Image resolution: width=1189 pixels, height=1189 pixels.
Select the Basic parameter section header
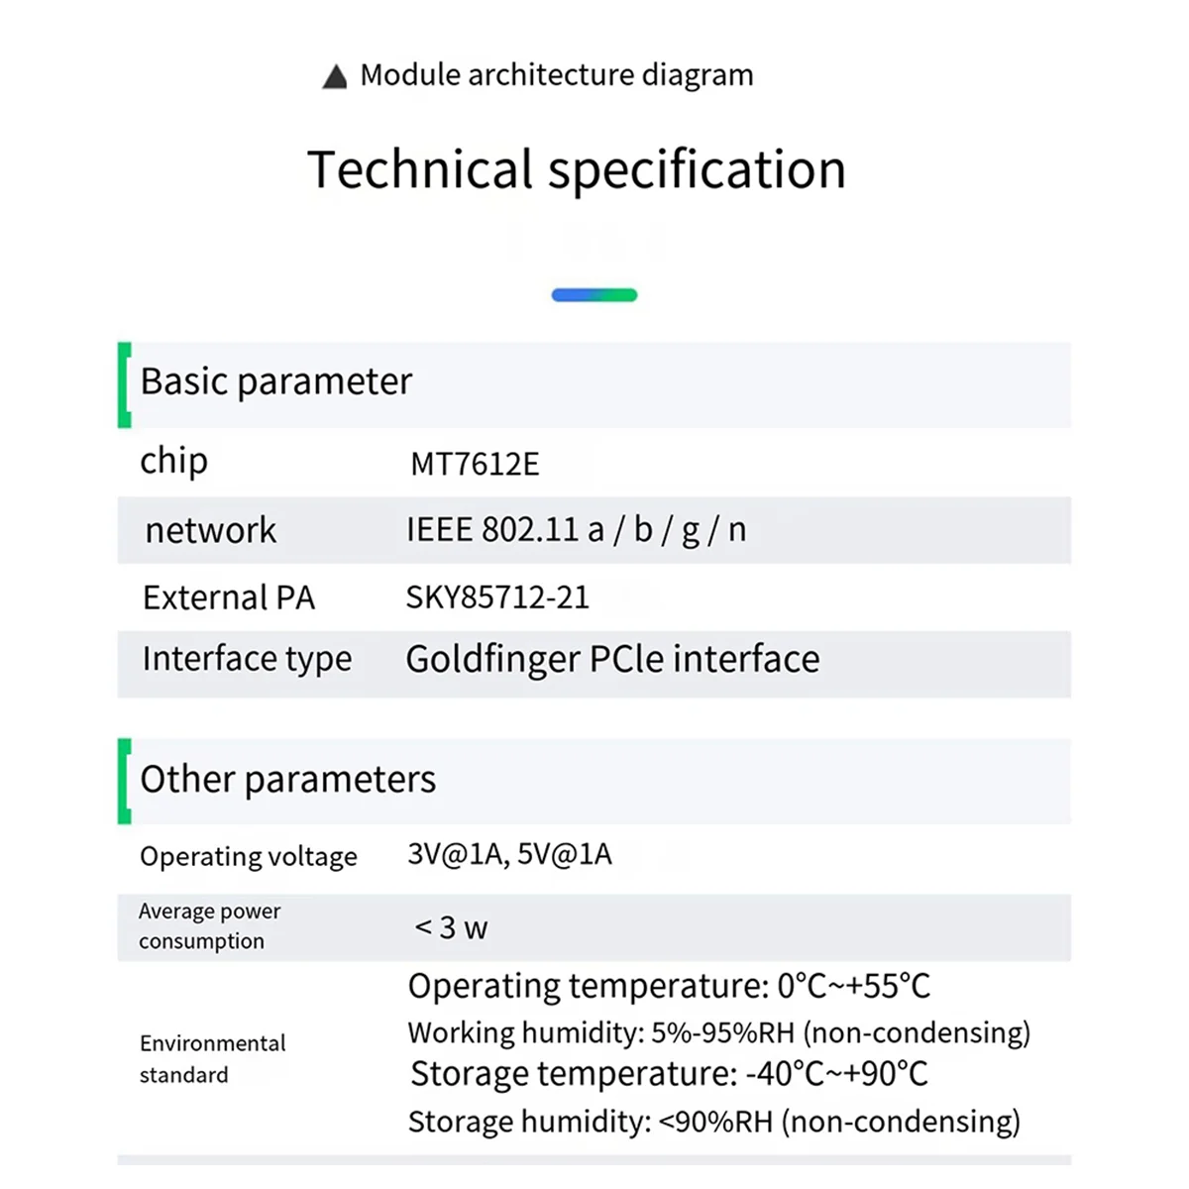point(276,381)
